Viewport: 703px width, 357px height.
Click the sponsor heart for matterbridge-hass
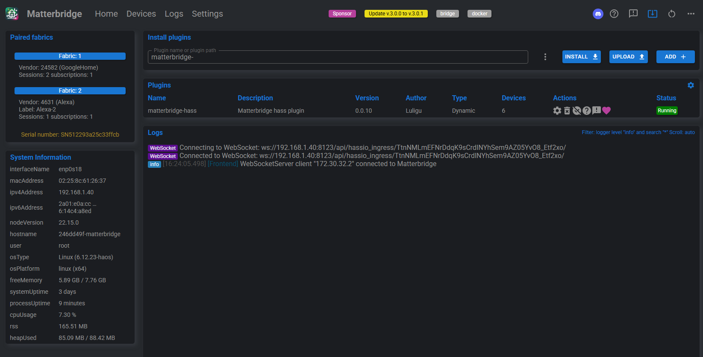[x=606, y=111]
